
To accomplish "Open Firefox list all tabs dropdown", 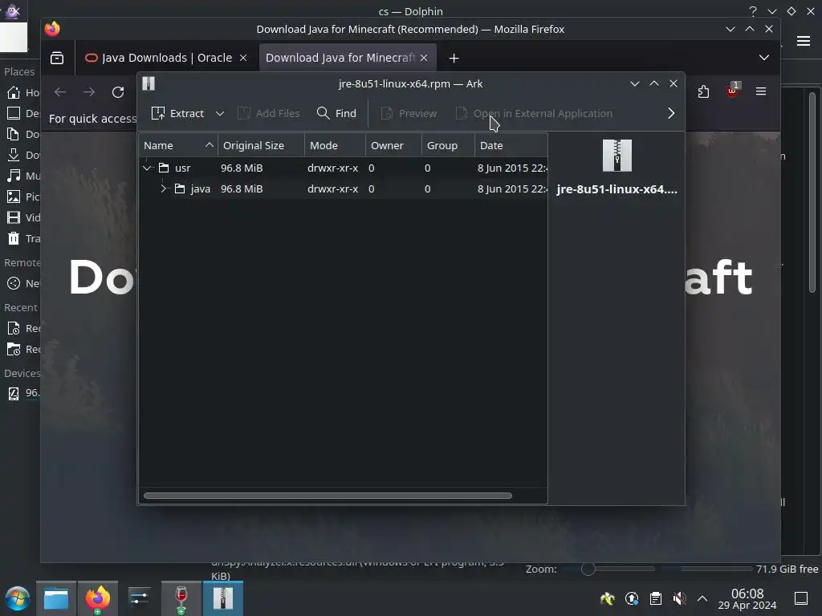I will coord(764,58).
